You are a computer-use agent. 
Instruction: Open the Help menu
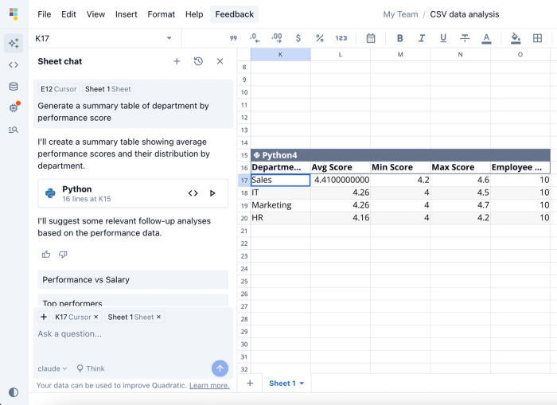tap(194, 14)
